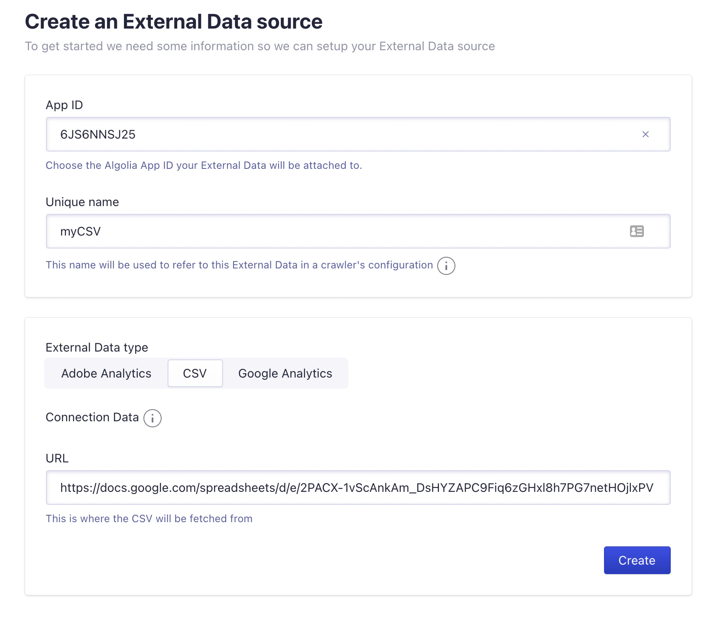Click the External Data type label
This screenshot has width=721, height=620.
click(97, 347)
